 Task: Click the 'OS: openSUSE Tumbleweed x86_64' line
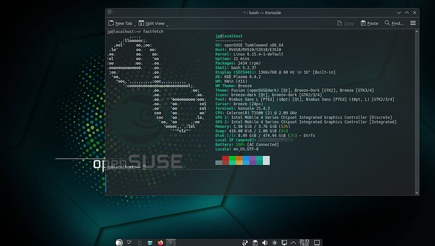coord(250,45)
